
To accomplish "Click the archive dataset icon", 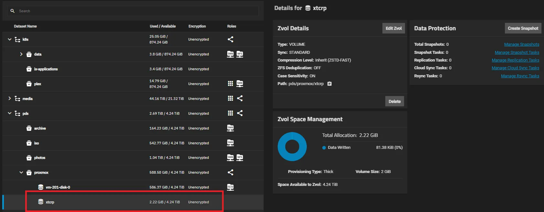I will 29,128.
